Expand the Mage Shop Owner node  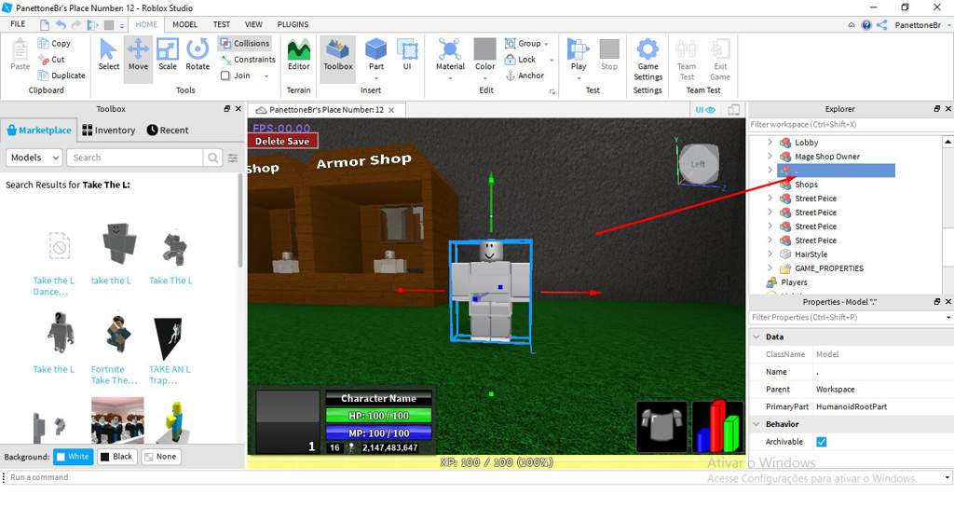pos(770,156)
